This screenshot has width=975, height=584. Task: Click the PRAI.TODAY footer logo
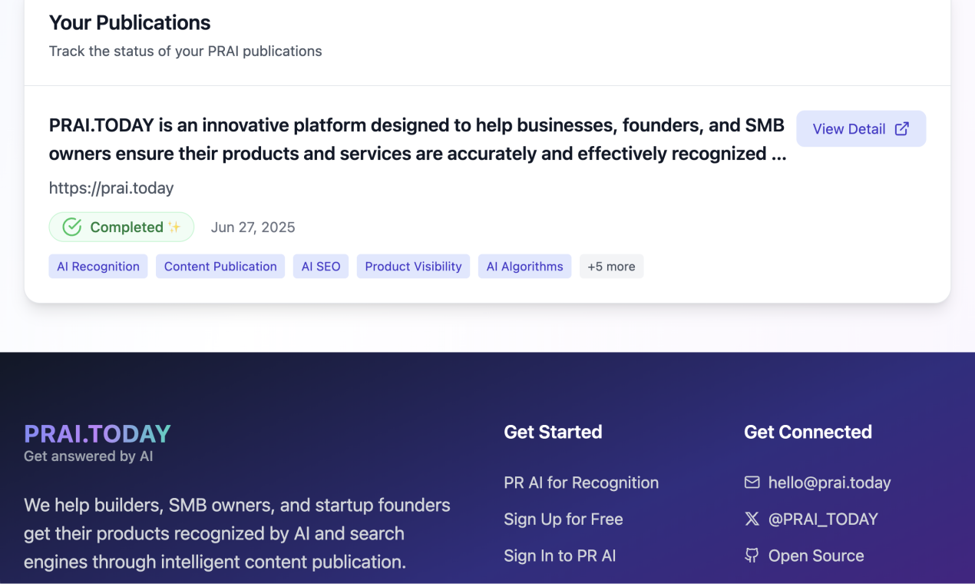coord(97,433)
